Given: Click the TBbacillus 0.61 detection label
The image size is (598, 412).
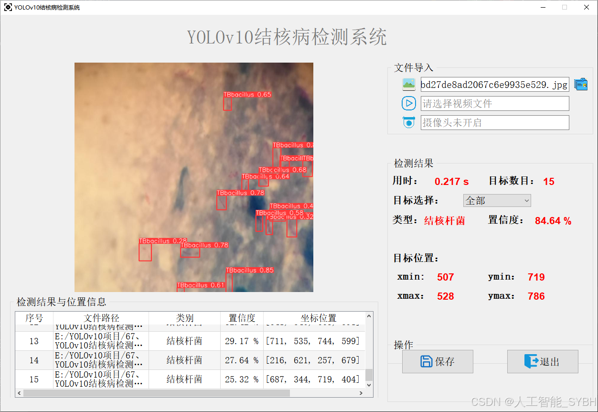Looking at the screenshot, I should [x=201, y=285].
